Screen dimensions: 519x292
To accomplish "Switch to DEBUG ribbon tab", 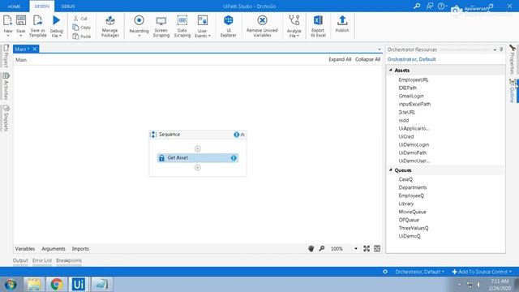I will click(x=68, y=6).
